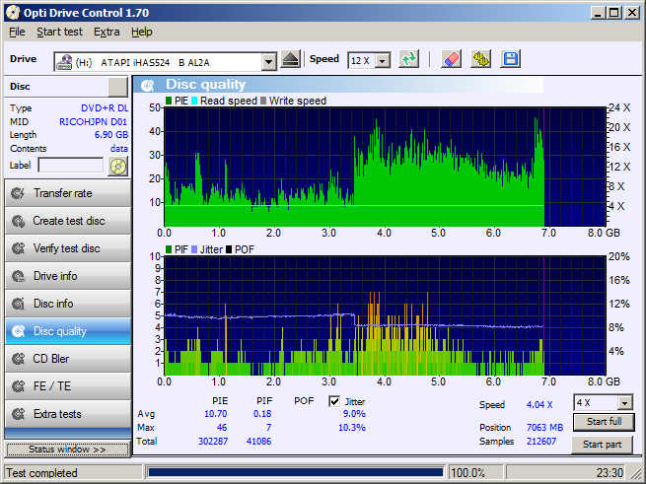Click the test progress bar
This screenshot has height=484, width=646.
(295, 472)
